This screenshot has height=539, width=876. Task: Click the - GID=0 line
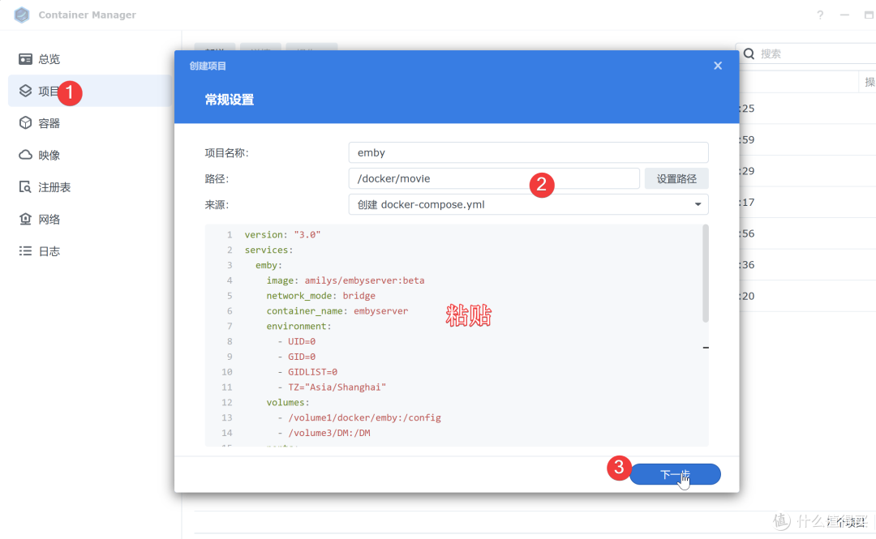[x=297, y=357]
